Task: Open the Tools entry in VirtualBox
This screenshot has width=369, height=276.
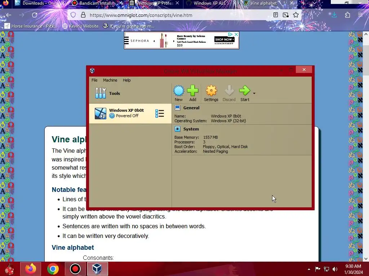Action: tap(130, 93)
